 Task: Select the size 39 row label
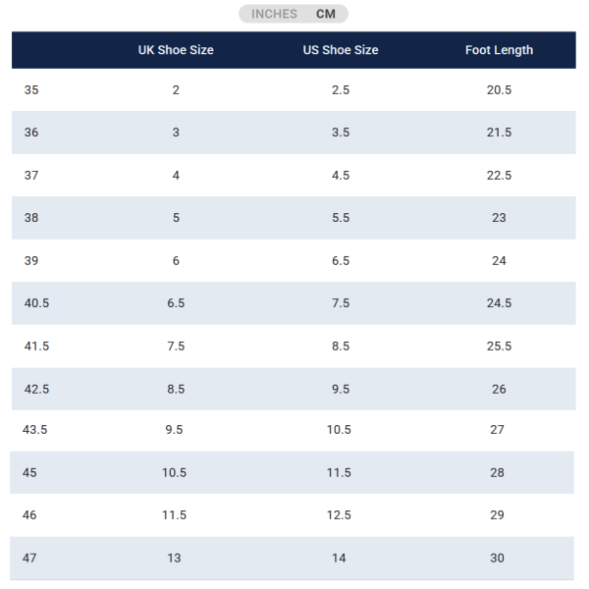[31, 261]
